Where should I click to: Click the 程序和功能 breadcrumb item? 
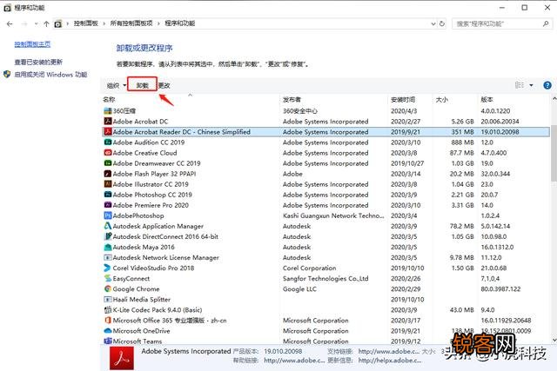coord(180,23)
